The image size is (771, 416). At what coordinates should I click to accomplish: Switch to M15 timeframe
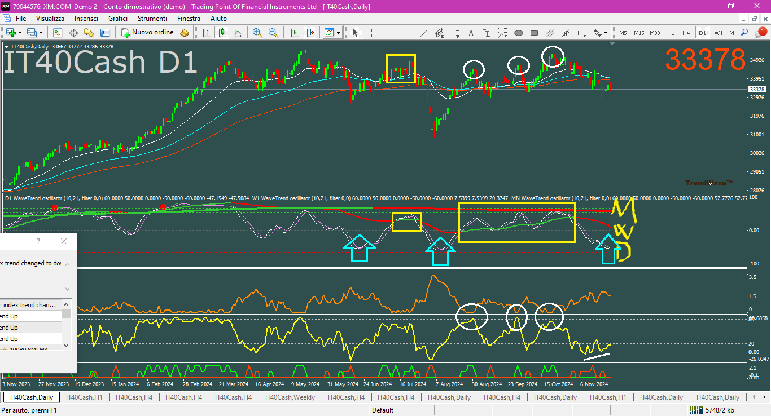click(x=638, y=33)
